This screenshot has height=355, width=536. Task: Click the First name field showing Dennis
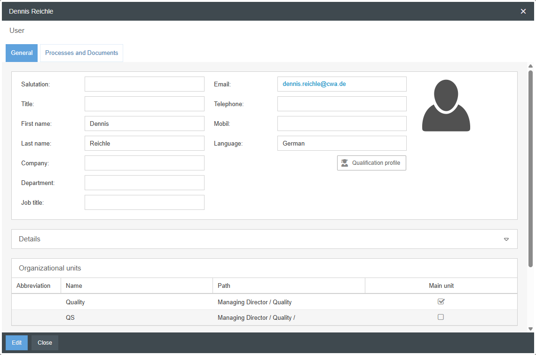coord(145,123)
